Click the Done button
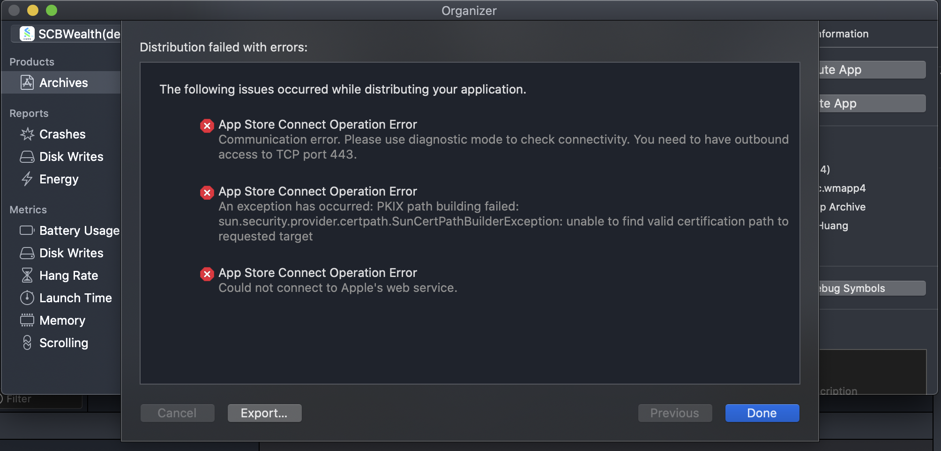The image size is (941, 451). click(x=762, y=413)
